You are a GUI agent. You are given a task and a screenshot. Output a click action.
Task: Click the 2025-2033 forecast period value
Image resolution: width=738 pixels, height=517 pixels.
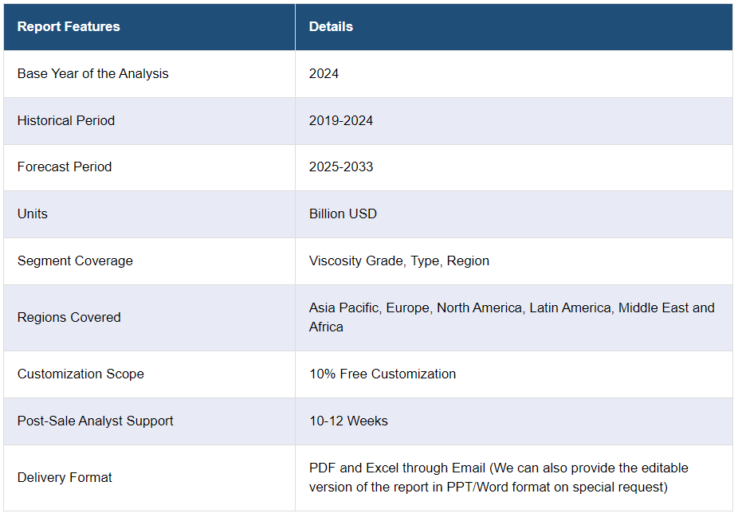pos(341,167)
